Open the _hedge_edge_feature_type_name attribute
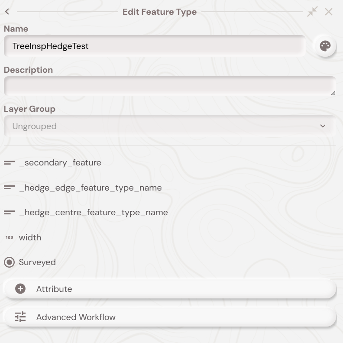The image size is (343, 343). (91, 188)
